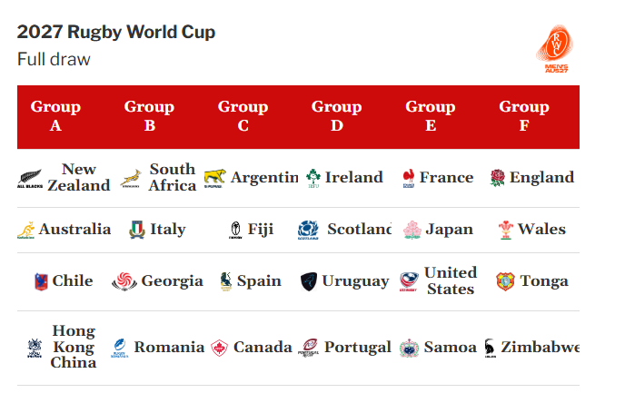Screen dimensions: 625x393
Task: Click the Argentina Pumas jaguar logo
Action: pyautogui.click(x=214, y=178)
